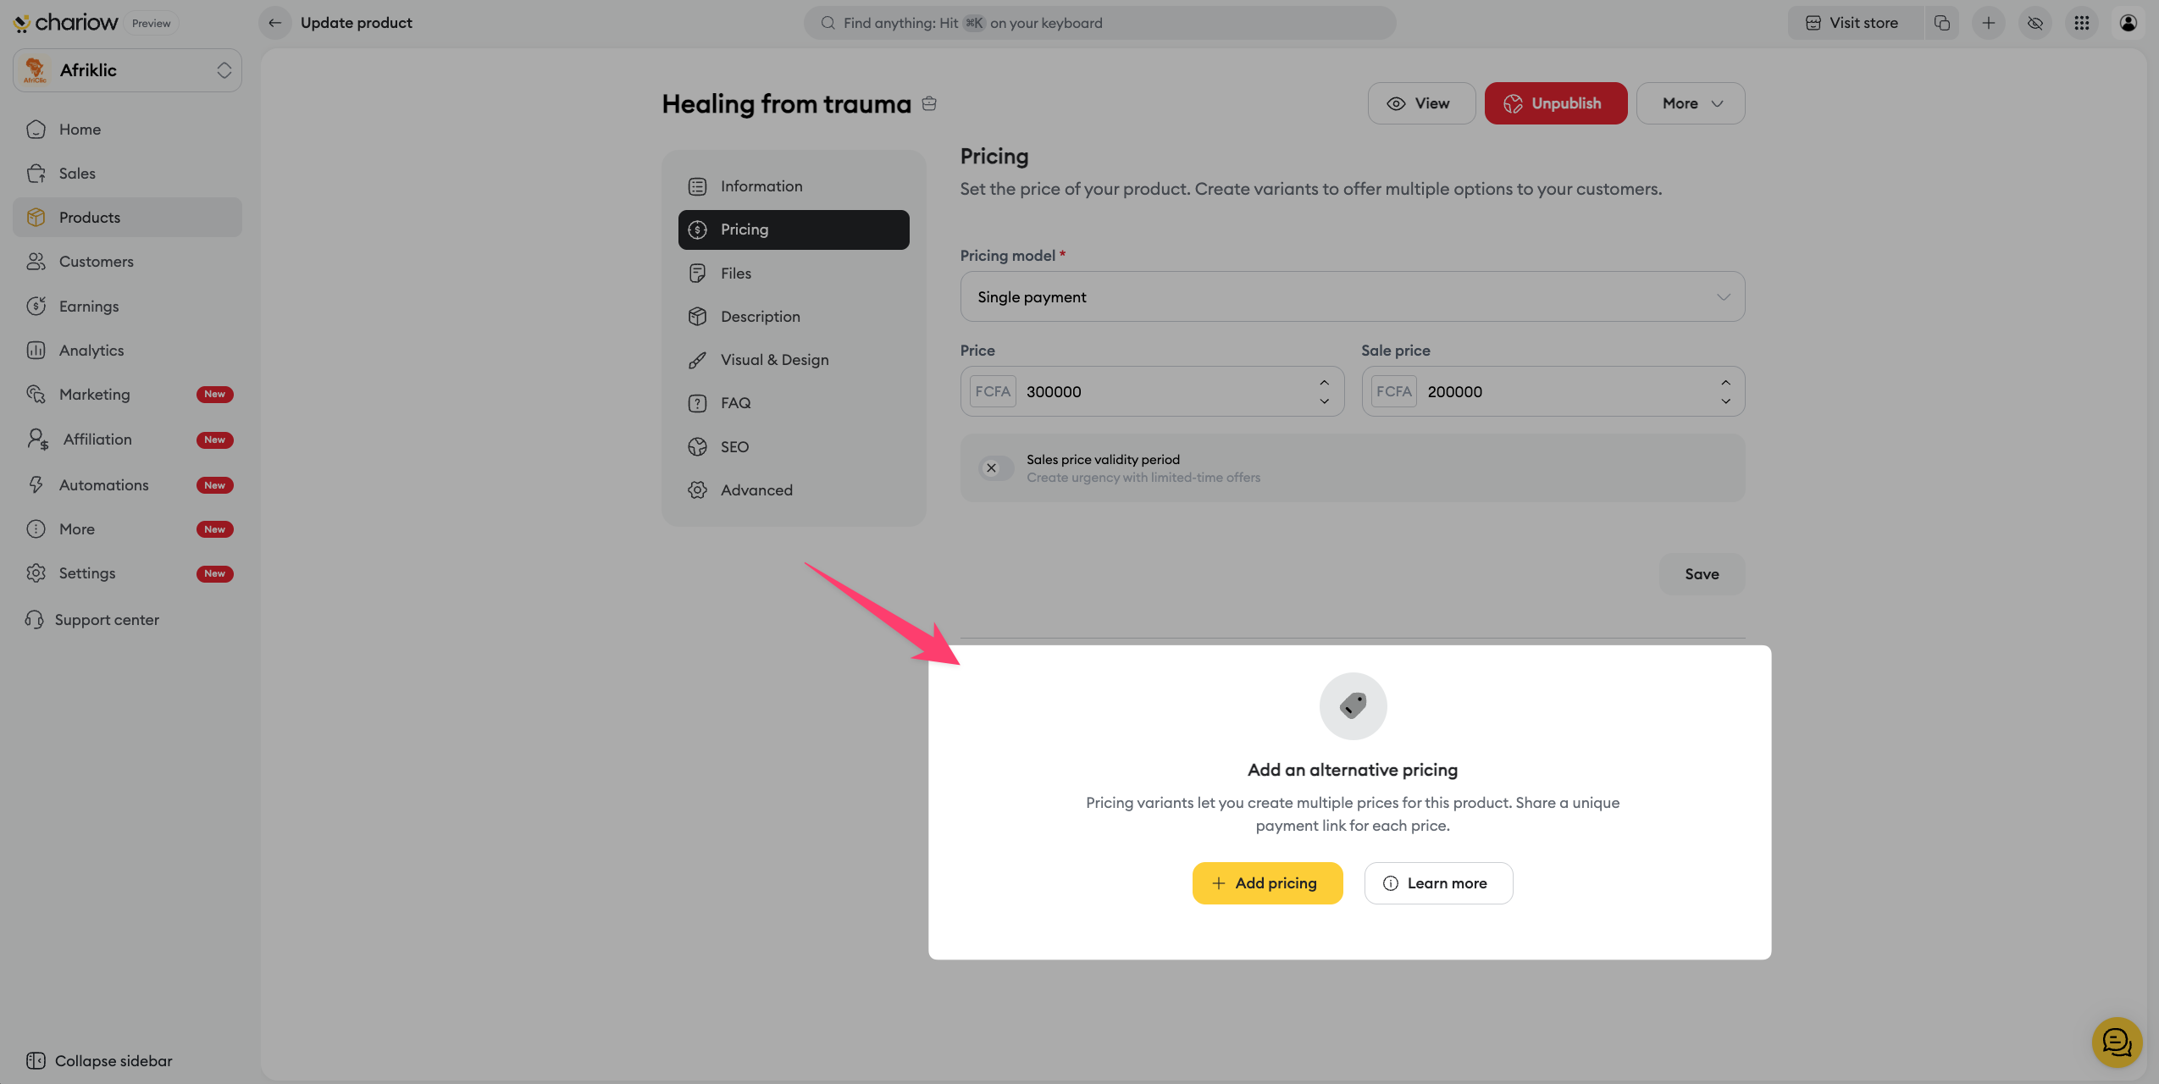The image size is (2159, 1084).
Task: Open the chat support bubble icon
Action: pyautogui.click(x=2117, y=1043)
